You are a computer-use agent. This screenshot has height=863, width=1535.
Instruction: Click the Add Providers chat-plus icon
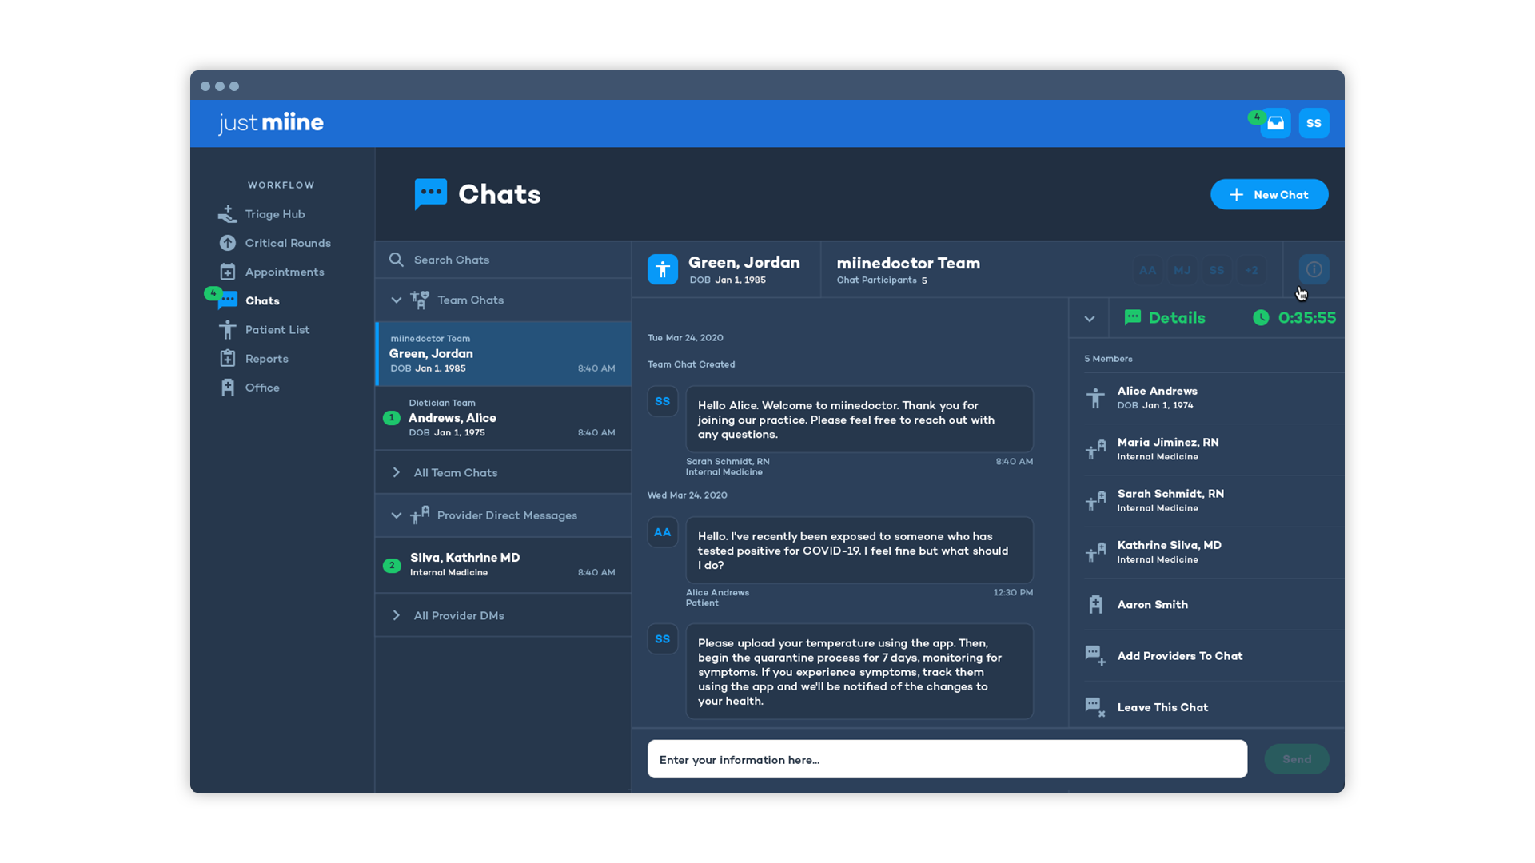1095,656
